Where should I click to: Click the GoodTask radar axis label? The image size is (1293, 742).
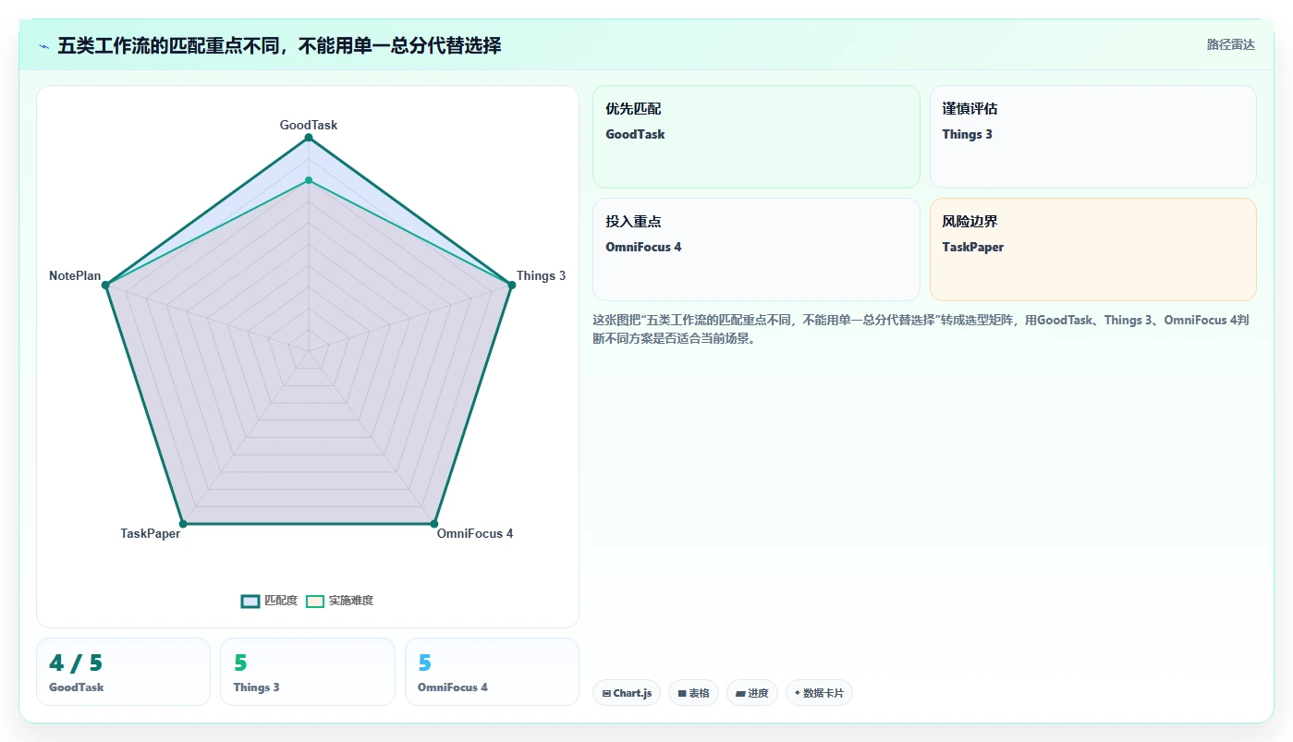pyautogui.click(x=309, y=125)
